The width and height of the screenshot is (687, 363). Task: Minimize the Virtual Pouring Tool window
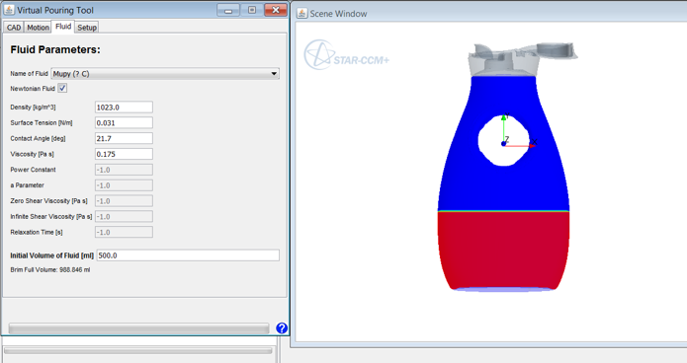228,10
